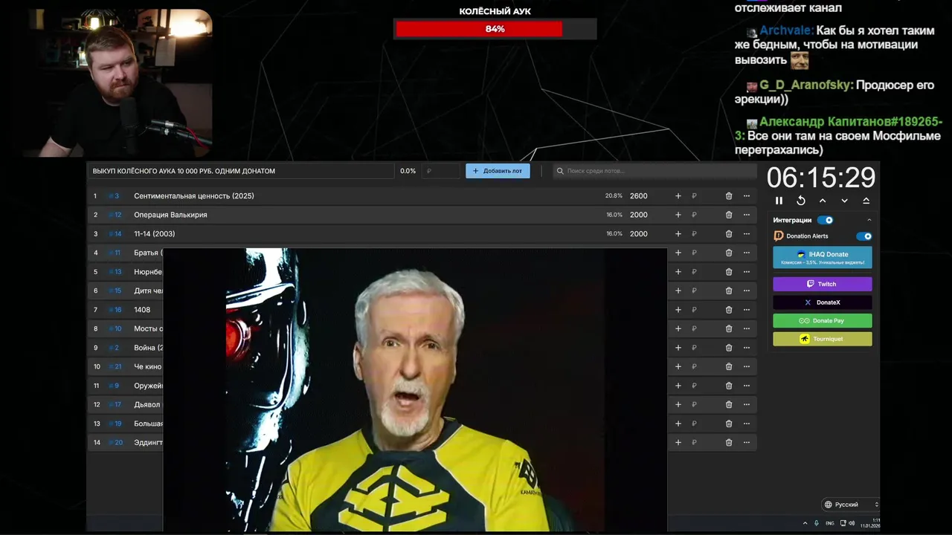This screenshot has width=952, height=535.
Task: Add amount to lot 1408
Action: pyautogui.click(x=678, y=310)
